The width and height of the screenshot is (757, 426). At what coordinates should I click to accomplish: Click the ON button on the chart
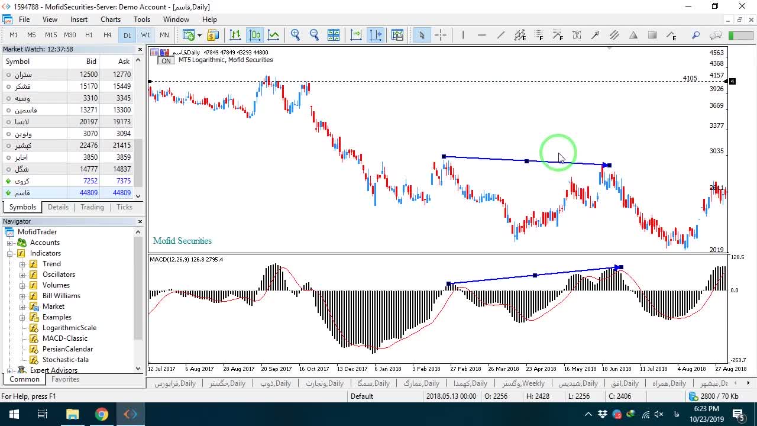166,61
